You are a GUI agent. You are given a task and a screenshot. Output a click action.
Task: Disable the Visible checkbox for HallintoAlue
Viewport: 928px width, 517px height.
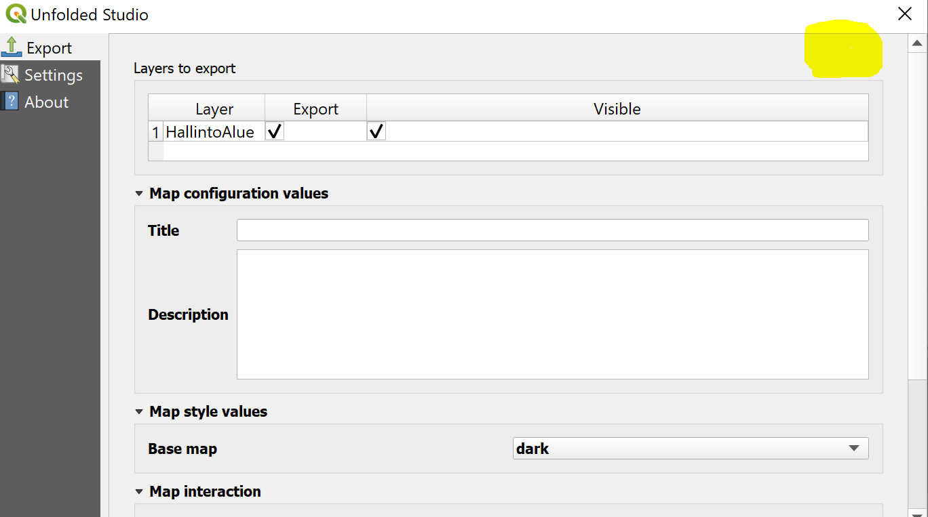[x=376, y=130]
